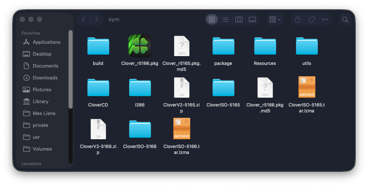
Task: Select the package folder icon
Action: coord(223,46)
